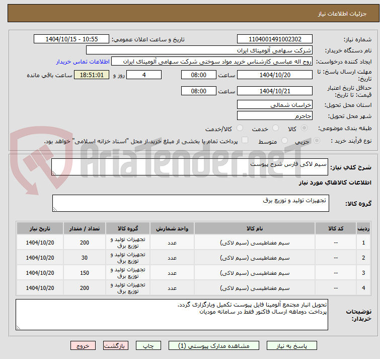Click the توضیحات خریدار text area
The width and height of the screenshot is (380, 359).
[172, 315]
